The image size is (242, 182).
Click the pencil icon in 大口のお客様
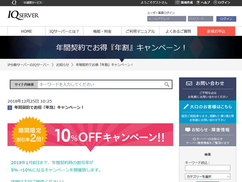(x=186, y=107)
